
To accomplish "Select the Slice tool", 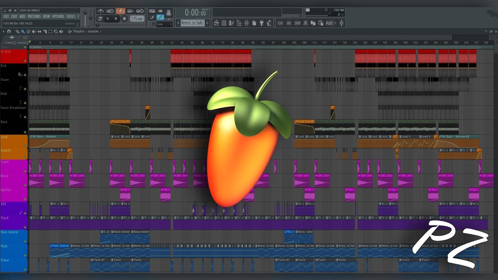I will tap(45, 31).
